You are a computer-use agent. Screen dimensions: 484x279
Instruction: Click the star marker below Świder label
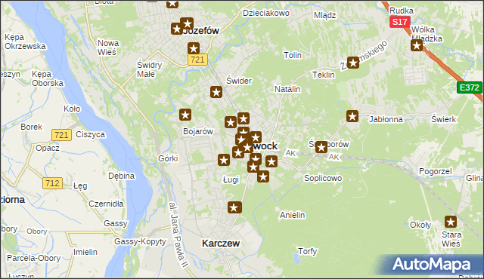216,92
